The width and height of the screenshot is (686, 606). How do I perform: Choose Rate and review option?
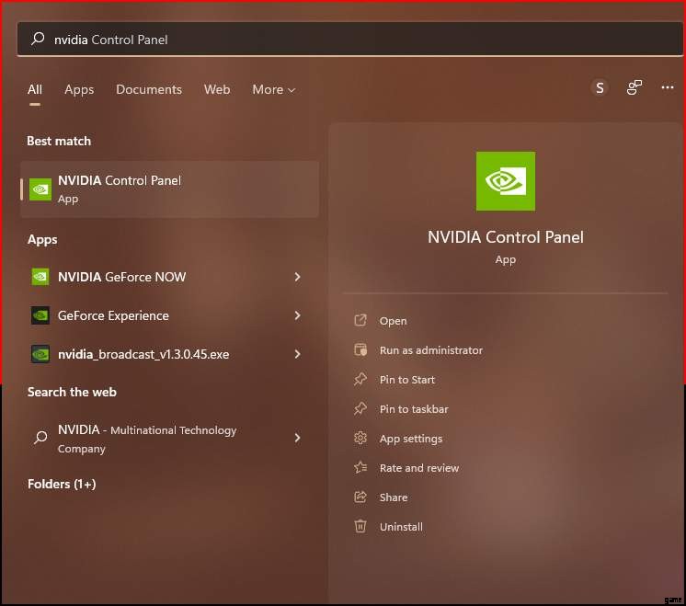tap(419, 468)
